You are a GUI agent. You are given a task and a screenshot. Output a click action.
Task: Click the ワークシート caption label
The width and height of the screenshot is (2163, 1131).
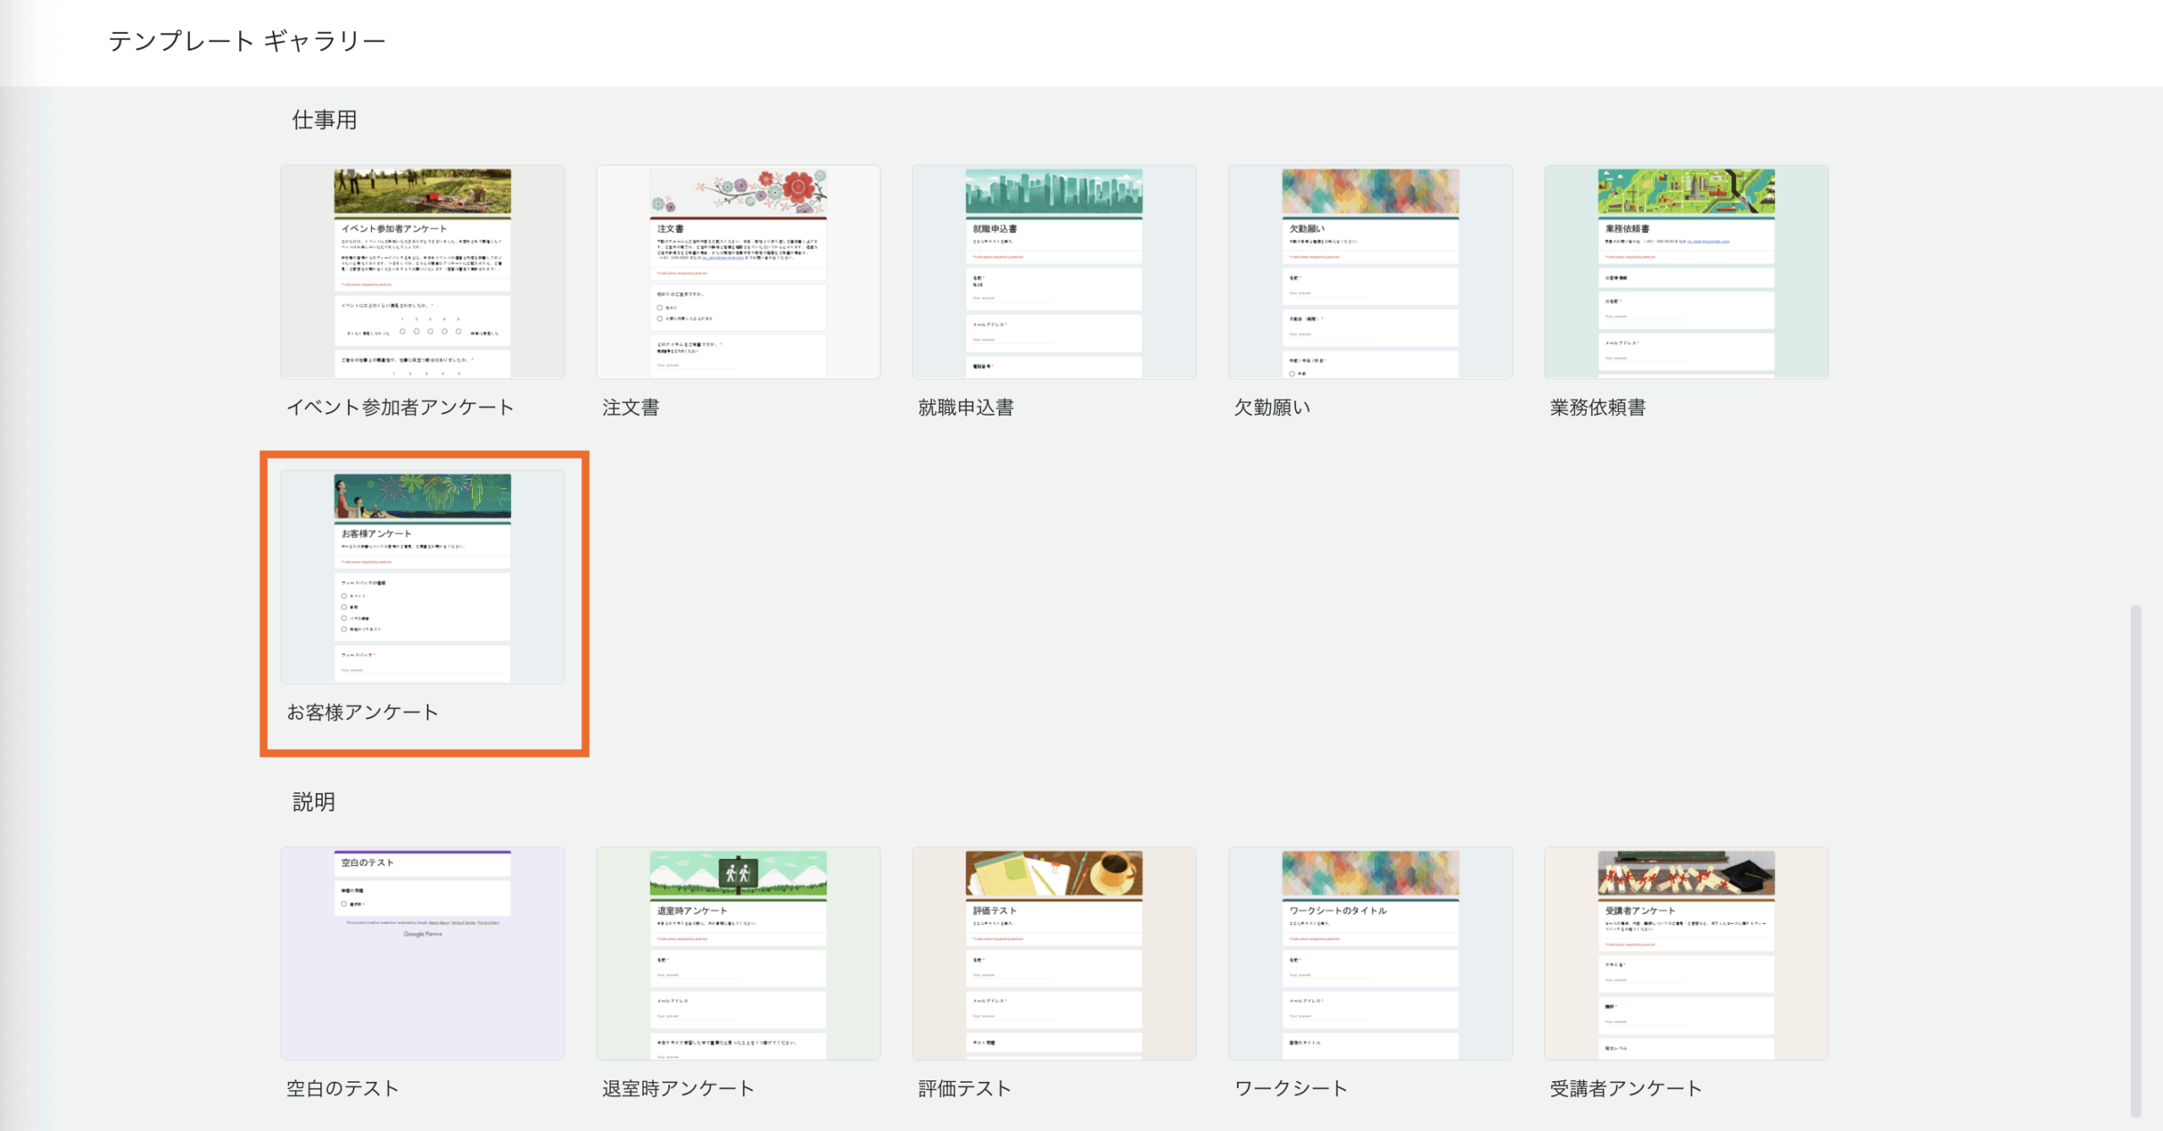coord(1290,1088)
